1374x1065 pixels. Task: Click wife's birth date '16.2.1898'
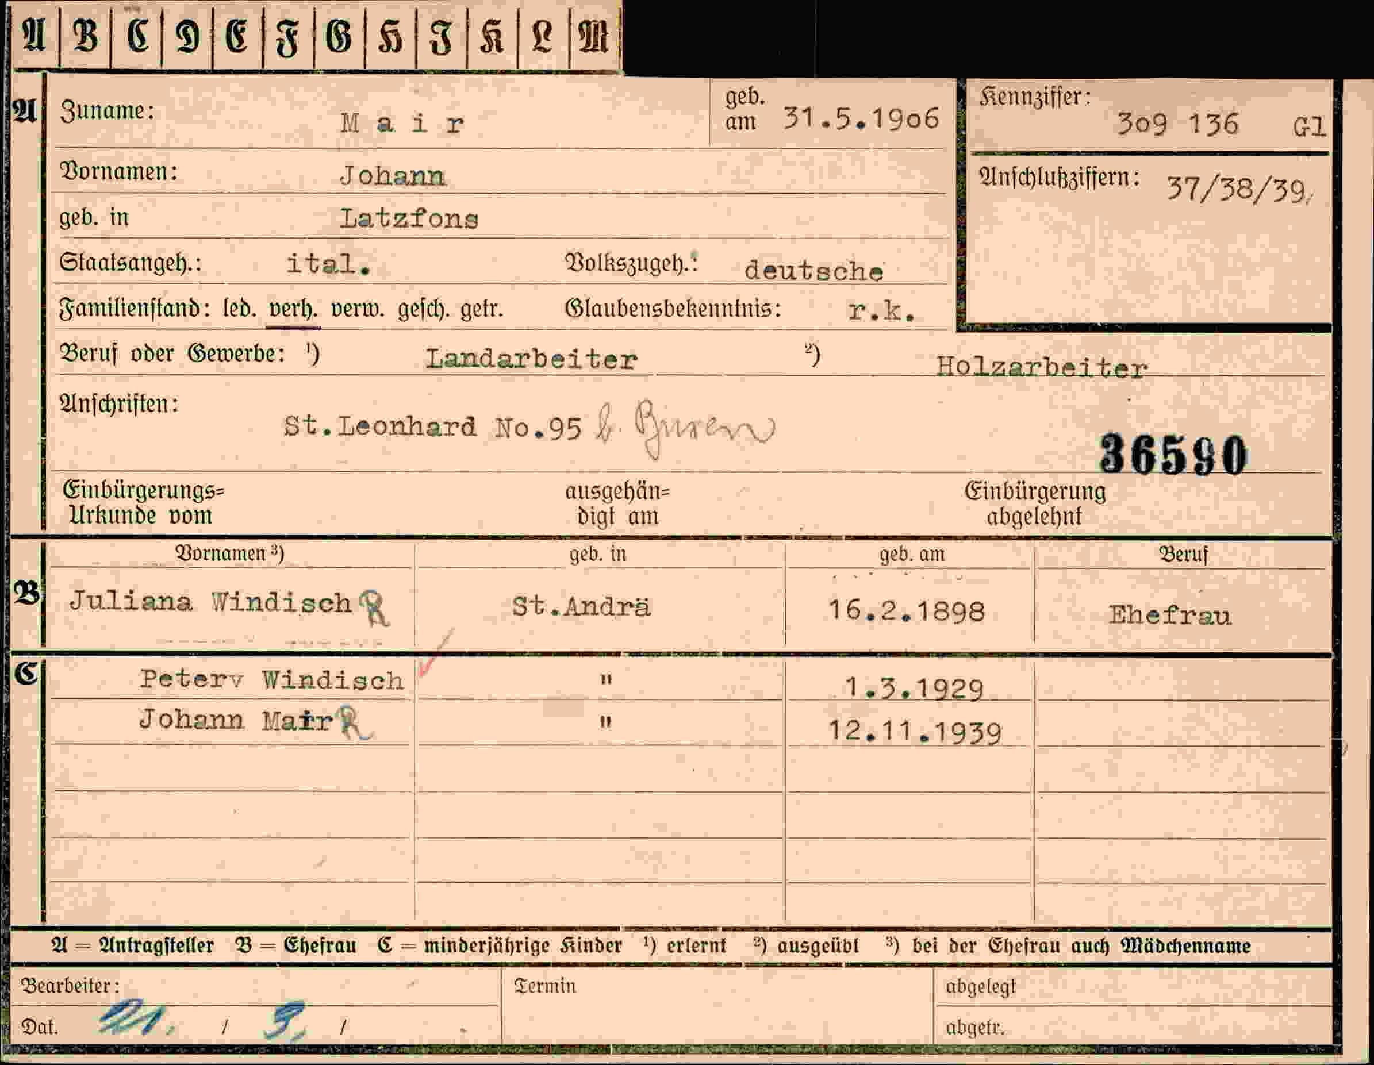pyautogui.click(x=906, y=610)
